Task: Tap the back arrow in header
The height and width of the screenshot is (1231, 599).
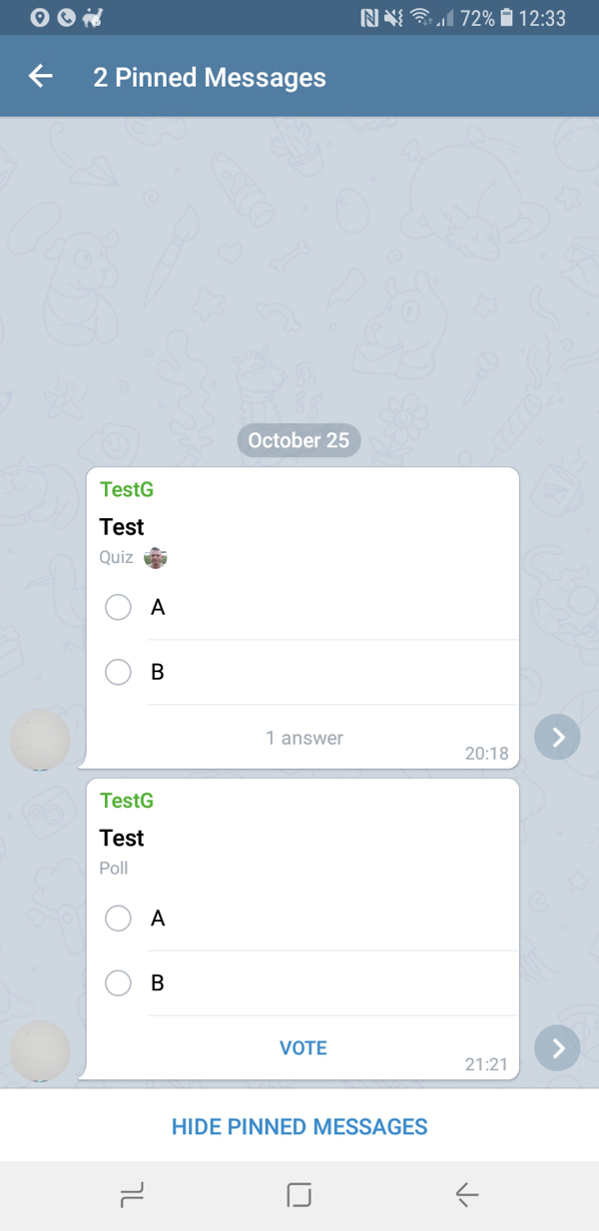Action: pos(41,77)
